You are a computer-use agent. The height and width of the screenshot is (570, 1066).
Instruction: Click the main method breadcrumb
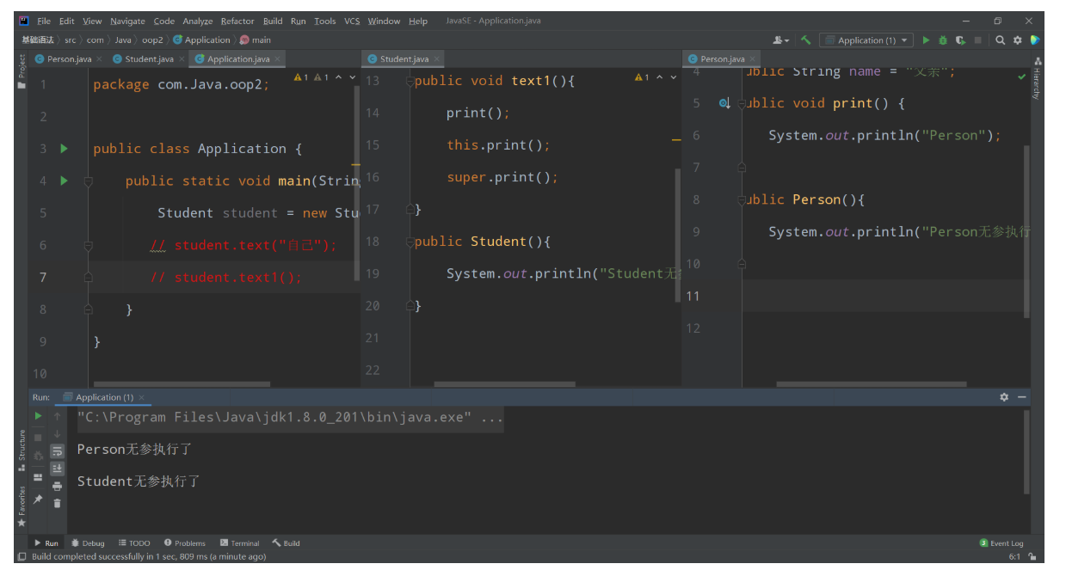[x=256, y=40]
